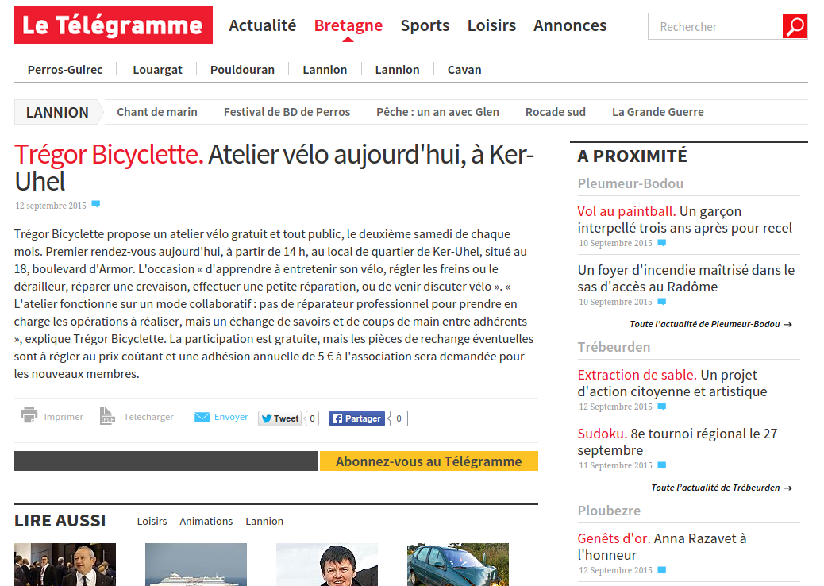The height and width of the screenshot is (586, 824).
Task: Click the printer icon beside Imprimer
Action: click(29, 415)
